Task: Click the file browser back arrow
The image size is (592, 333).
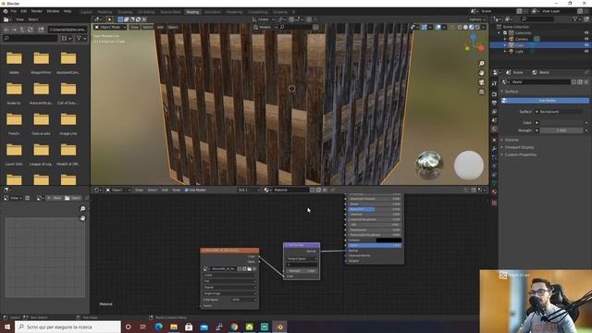Action: coord(6,30)
